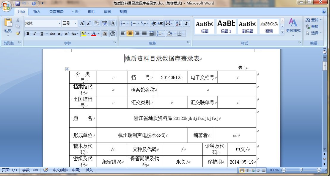Open the phonetic guide (wén) tool
This screenshot has height=177, width=330.
(105, 23)
